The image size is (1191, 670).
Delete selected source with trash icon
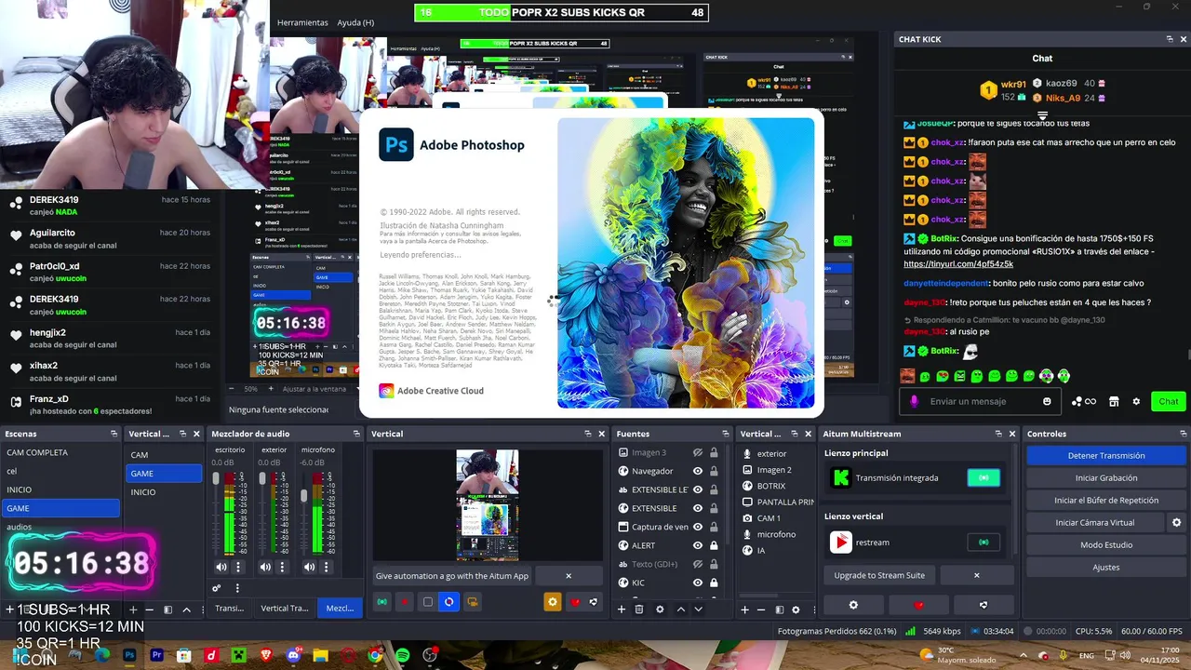[639, 610]
